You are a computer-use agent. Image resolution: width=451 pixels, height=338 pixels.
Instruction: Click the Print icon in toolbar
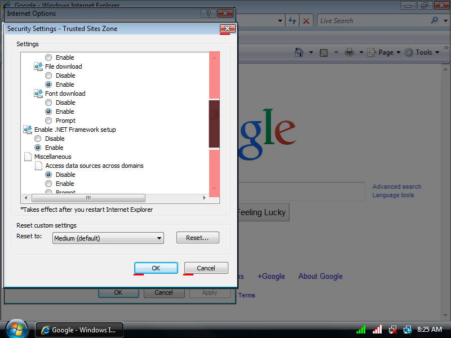[350, 52]
